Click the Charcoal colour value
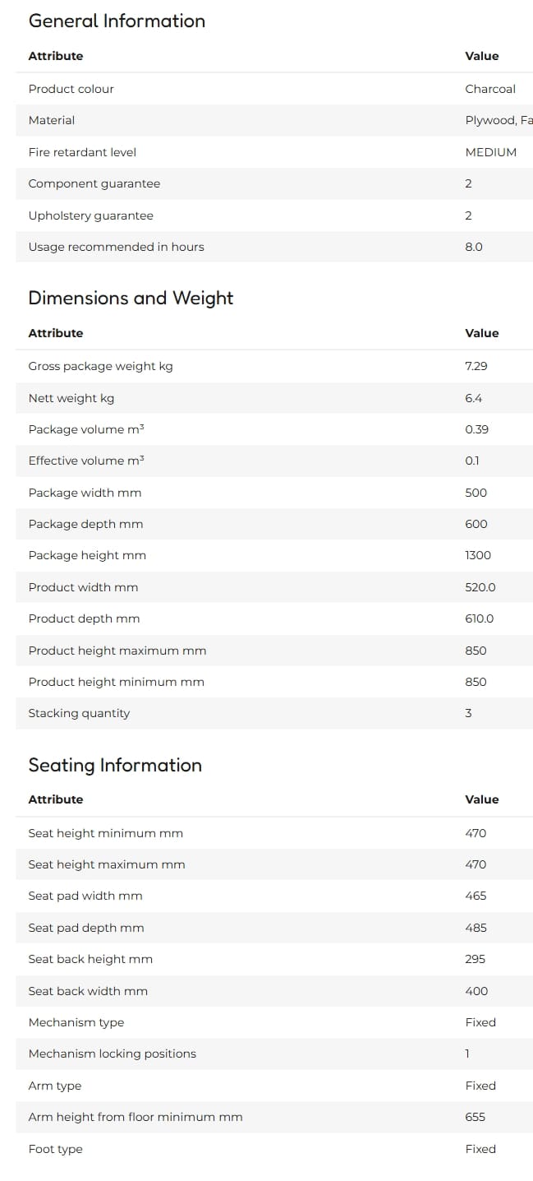 [x=490, y=89]
